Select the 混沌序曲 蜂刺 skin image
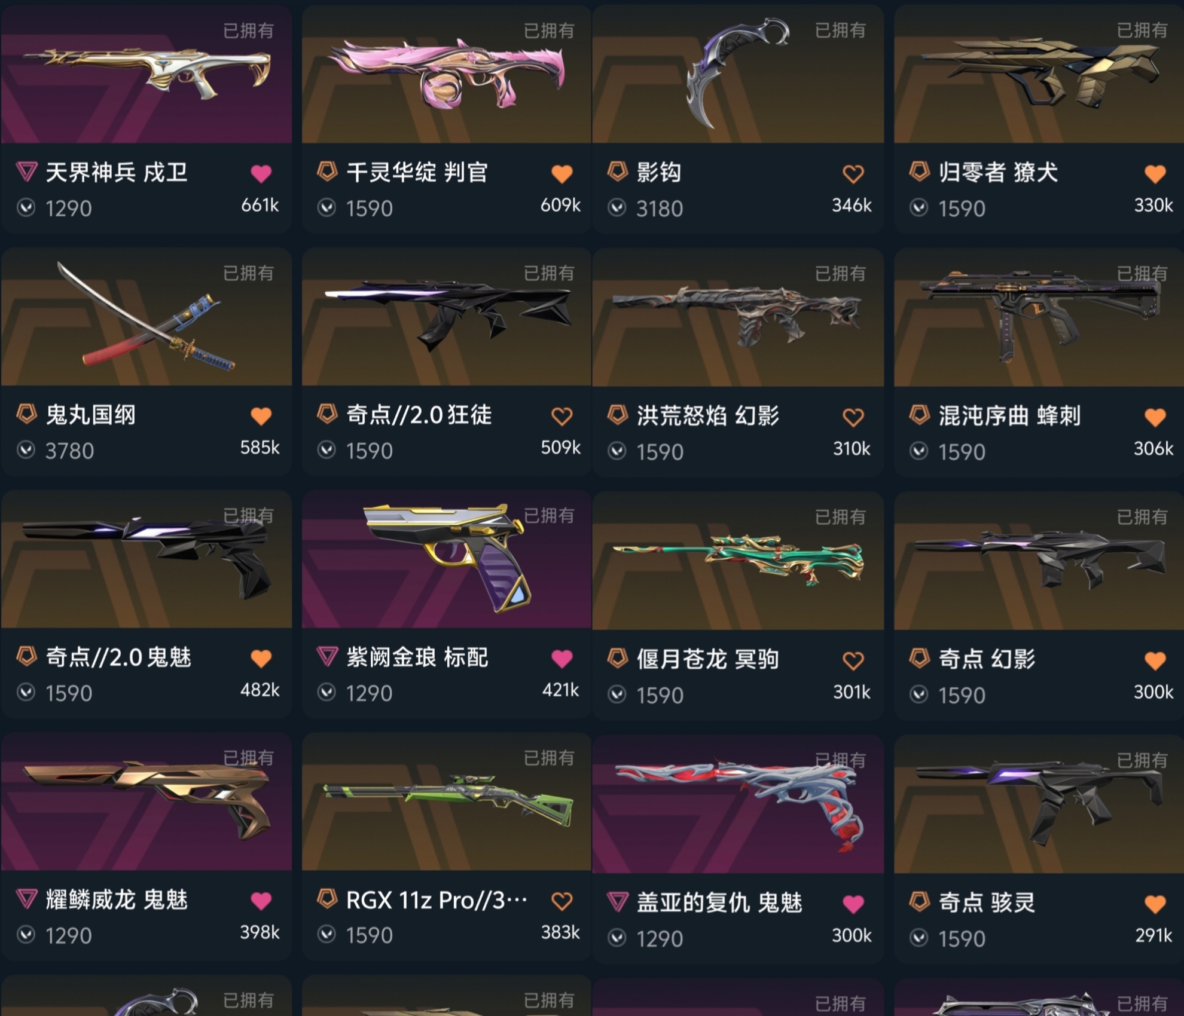This screenshot has height=1016, width=1184. (x=1039, y=318)
